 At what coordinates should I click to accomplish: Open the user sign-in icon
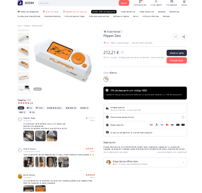[156, 1]
